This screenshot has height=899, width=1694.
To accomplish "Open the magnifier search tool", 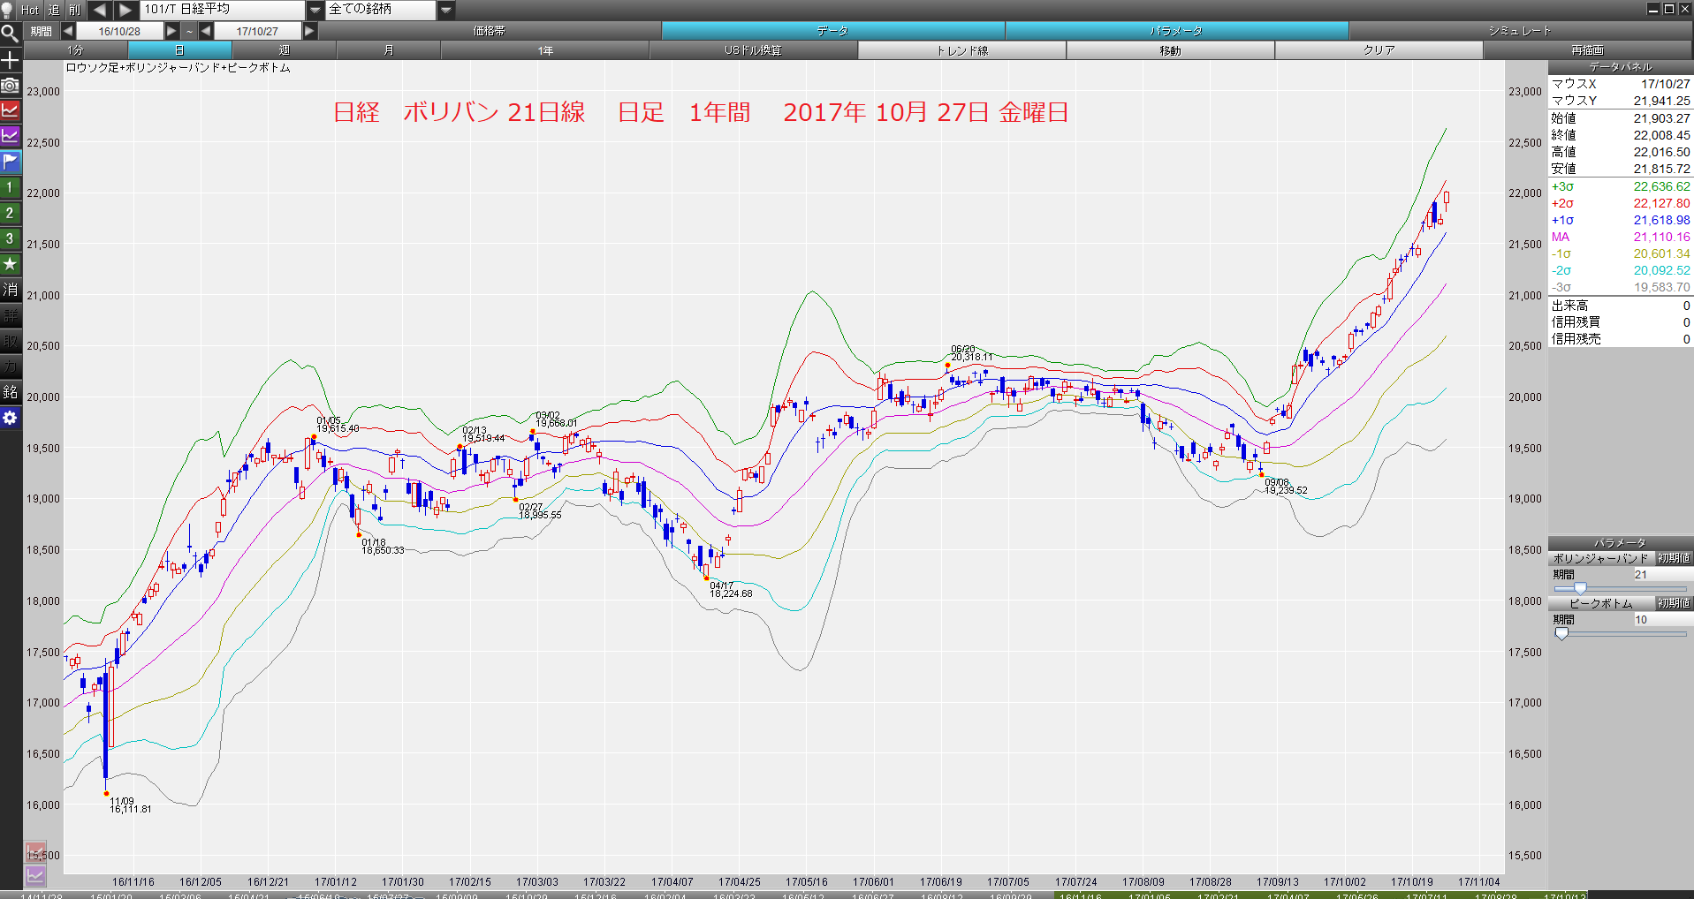I will click(10, 34).
